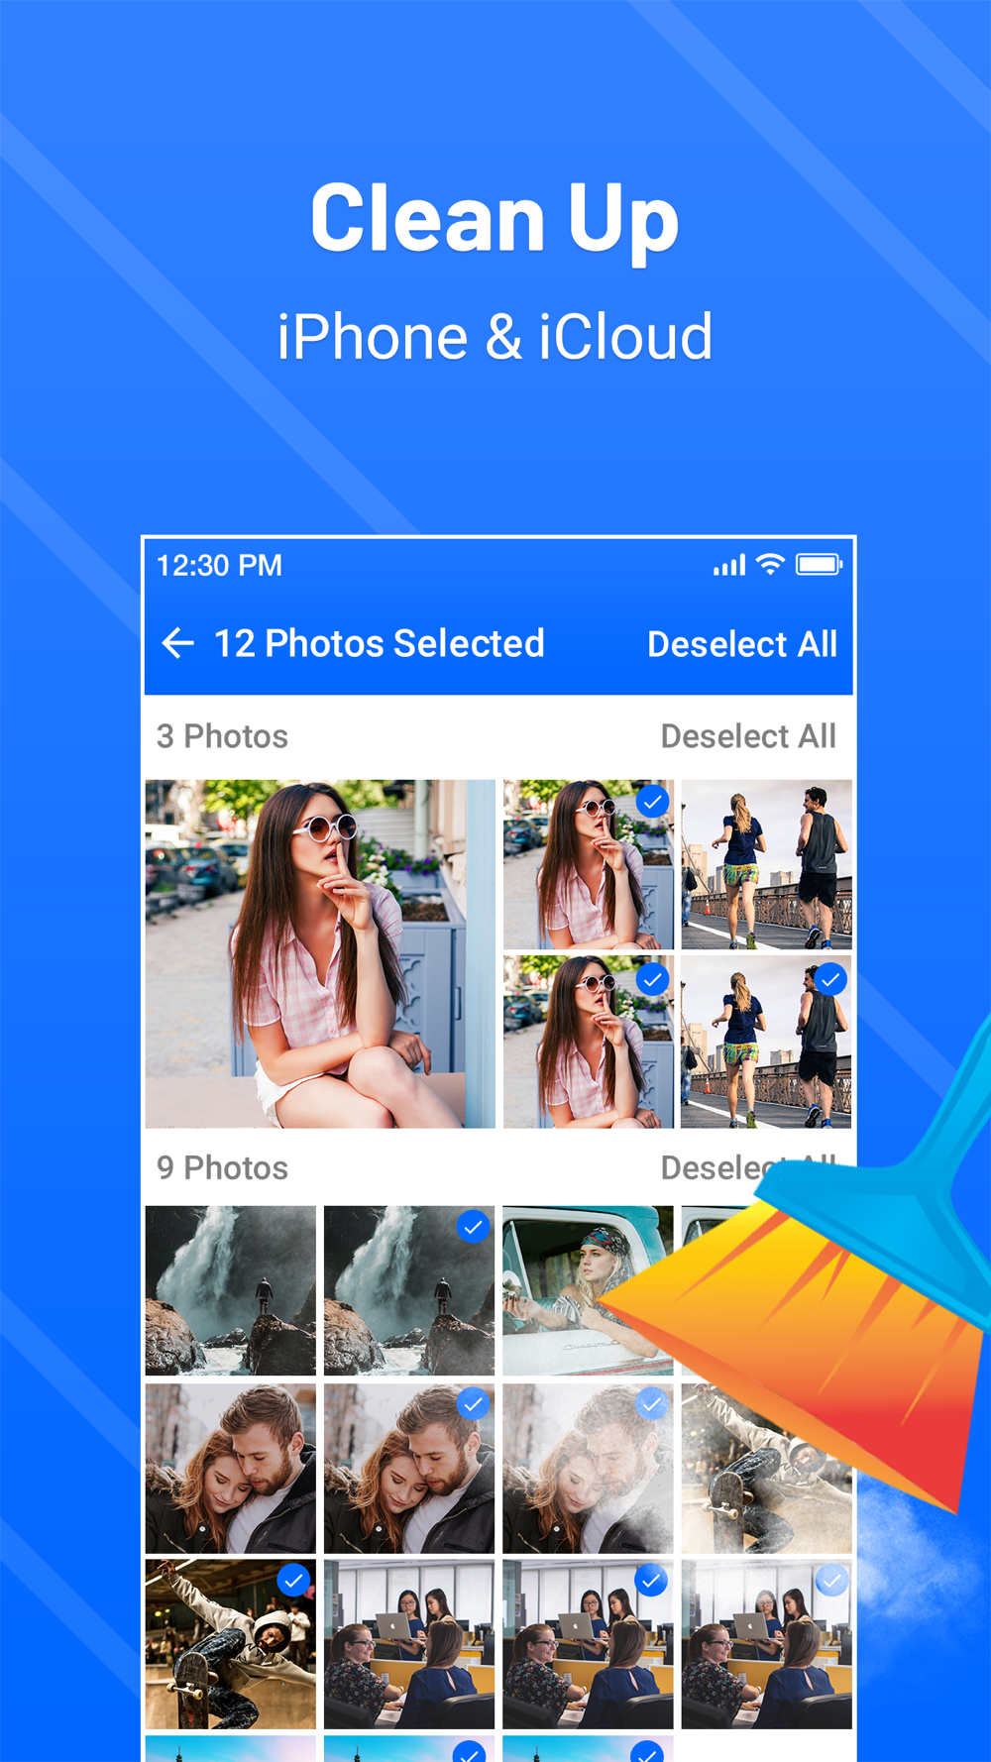Image resolution: width=991 pixels, height=1762 pixels.
Task: Tap the battery icon in status bar
Action: point(819,565)
